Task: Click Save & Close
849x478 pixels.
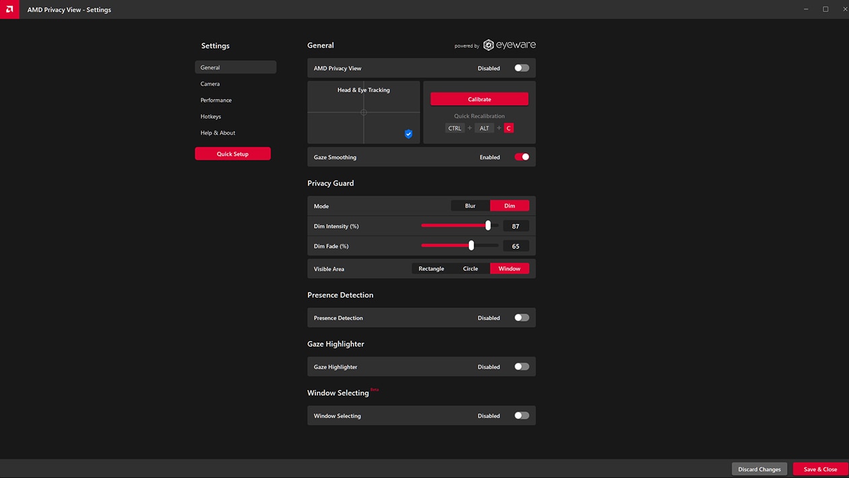Action: click(x=820, y=469)
